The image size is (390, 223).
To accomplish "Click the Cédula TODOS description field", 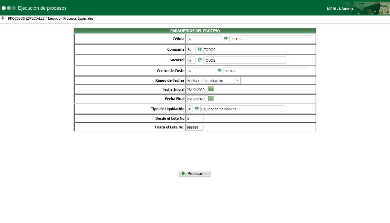I will [x=271, y=39].
